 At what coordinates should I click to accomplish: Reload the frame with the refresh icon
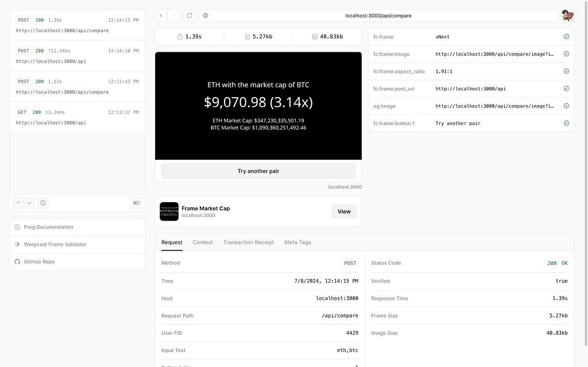[x=189, y=16]
